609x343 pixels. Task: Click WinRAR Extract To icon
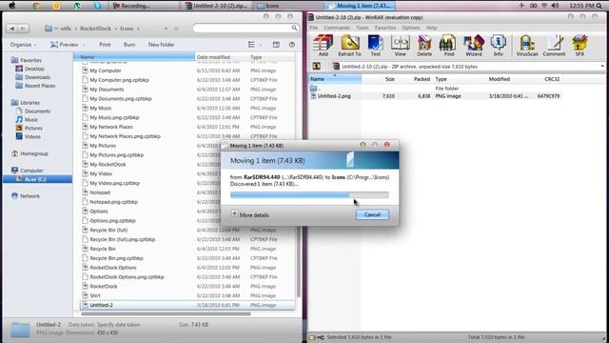point(349,45)
